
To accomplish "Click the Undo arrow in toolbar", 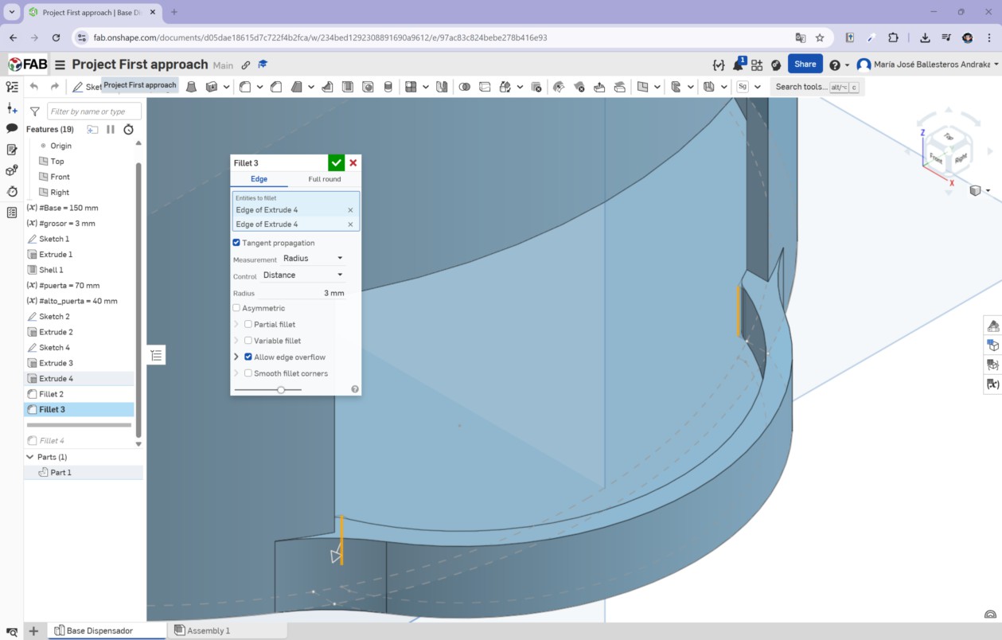I will 34,87.
